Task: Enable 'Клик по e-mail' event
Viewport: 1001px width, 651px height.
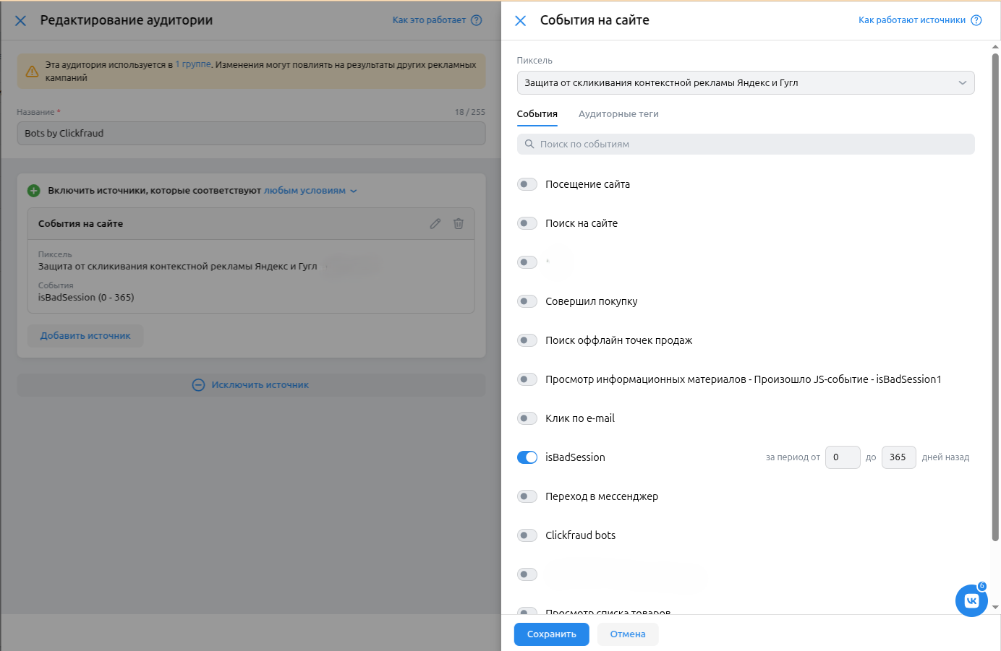Action: 527,418
